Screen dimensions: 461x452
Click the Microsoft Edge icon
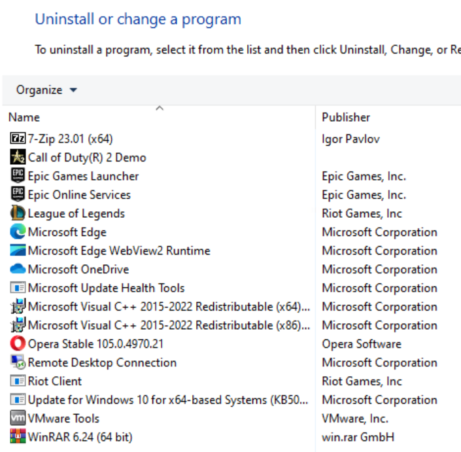point(18,232)
